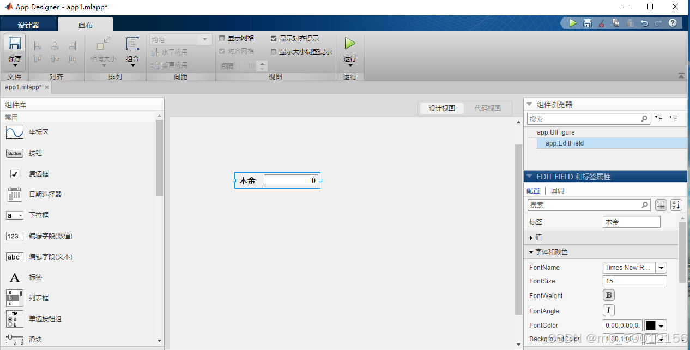Open help via the question mark icon
The image size is (690, 350).
pos(672,23)
